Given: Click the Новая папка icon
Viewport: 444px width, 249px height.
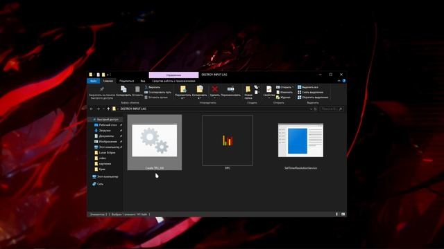Looking at the screenshot, I should 248,89.
